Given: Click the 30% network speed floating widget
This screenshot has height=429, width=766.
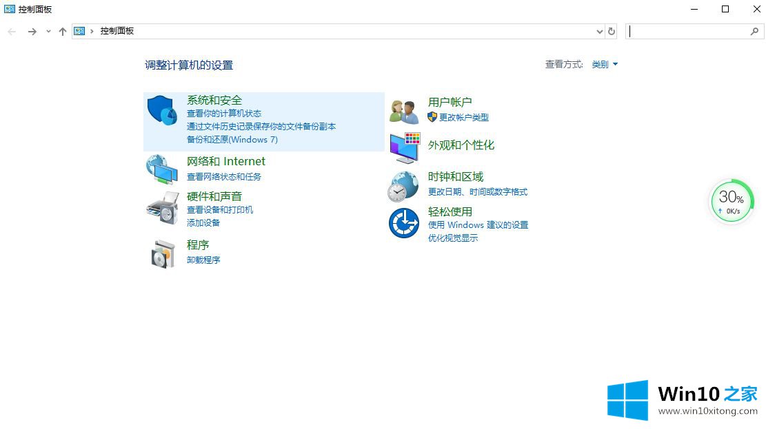Looking at the screenshot, I should (732, 200).
